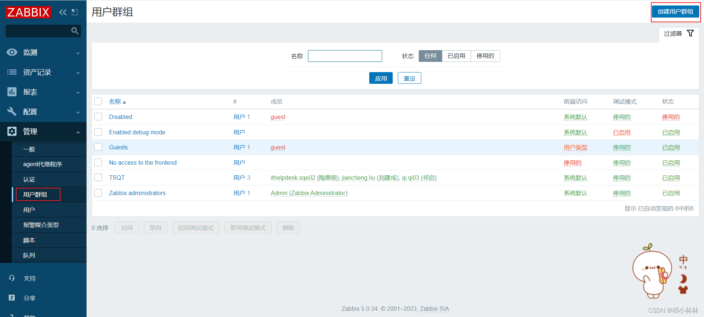Select 停用的 status filter
The height and width of the screenshot is (317, 704).
(485, 56)
